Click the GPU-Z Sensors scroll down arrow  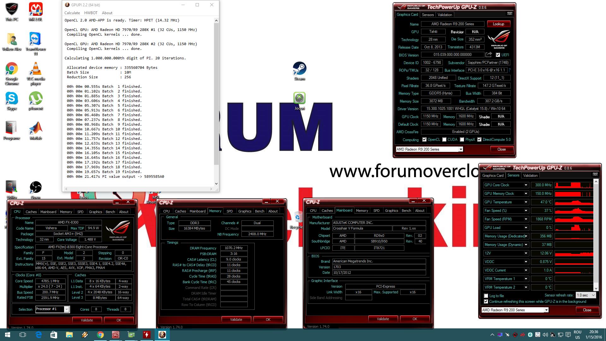click(x=596, y=288)
